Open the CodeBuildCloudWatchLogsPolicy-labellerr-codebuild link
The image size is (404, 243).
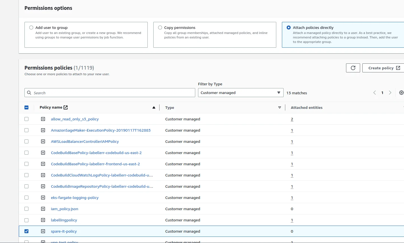102,175
